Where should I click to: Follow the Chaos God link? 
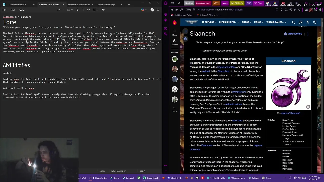tap(223, 71)
